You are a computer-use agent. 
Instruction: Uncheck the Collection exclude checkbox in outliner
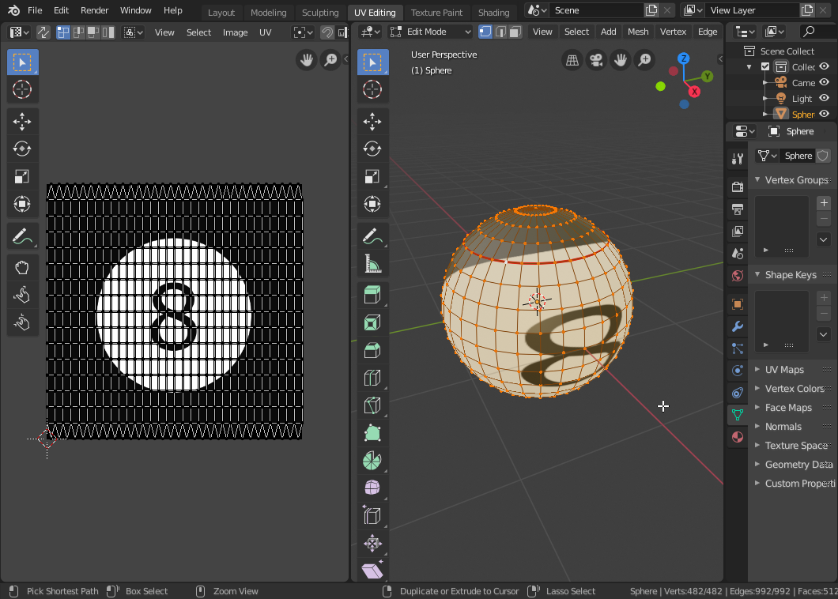pos(765,67)
